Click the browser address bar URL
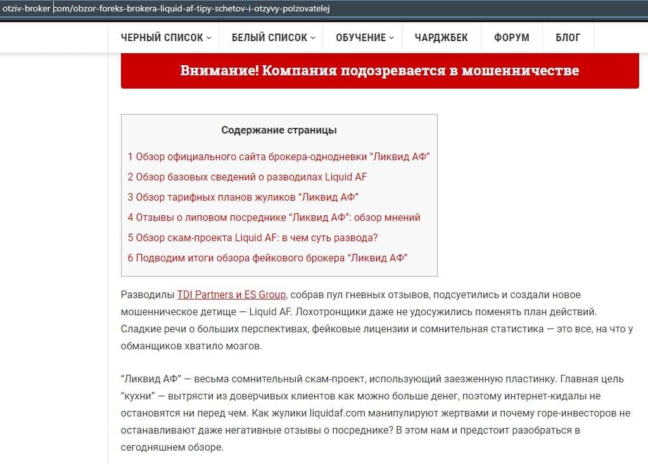The height and width of the screenshot is (464, 648). click(166, 8)
